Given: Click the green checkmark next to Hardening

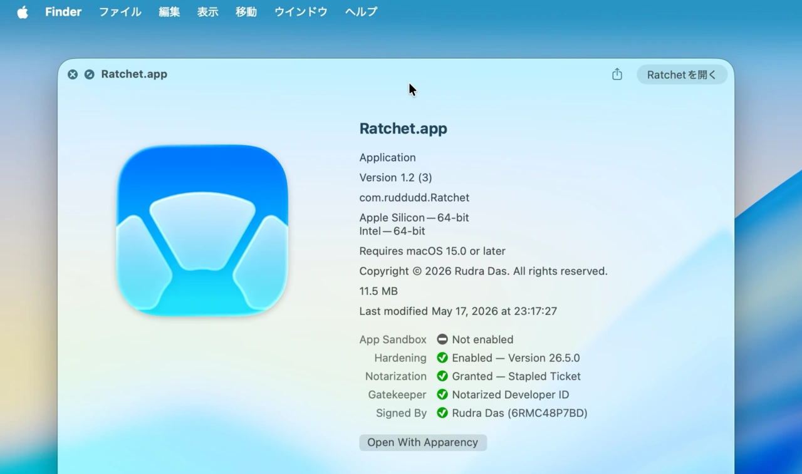Looking at the screenshot, I should pos(442,358).
